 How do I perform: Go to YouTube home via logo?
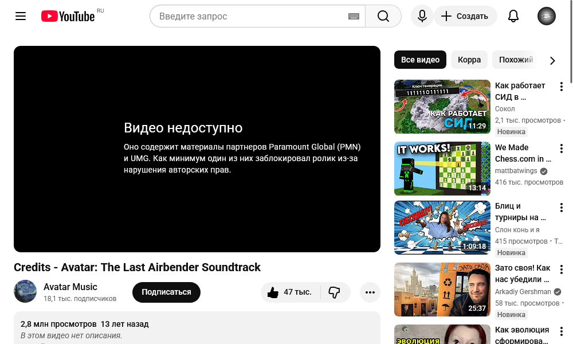click(x=68, y=16)
